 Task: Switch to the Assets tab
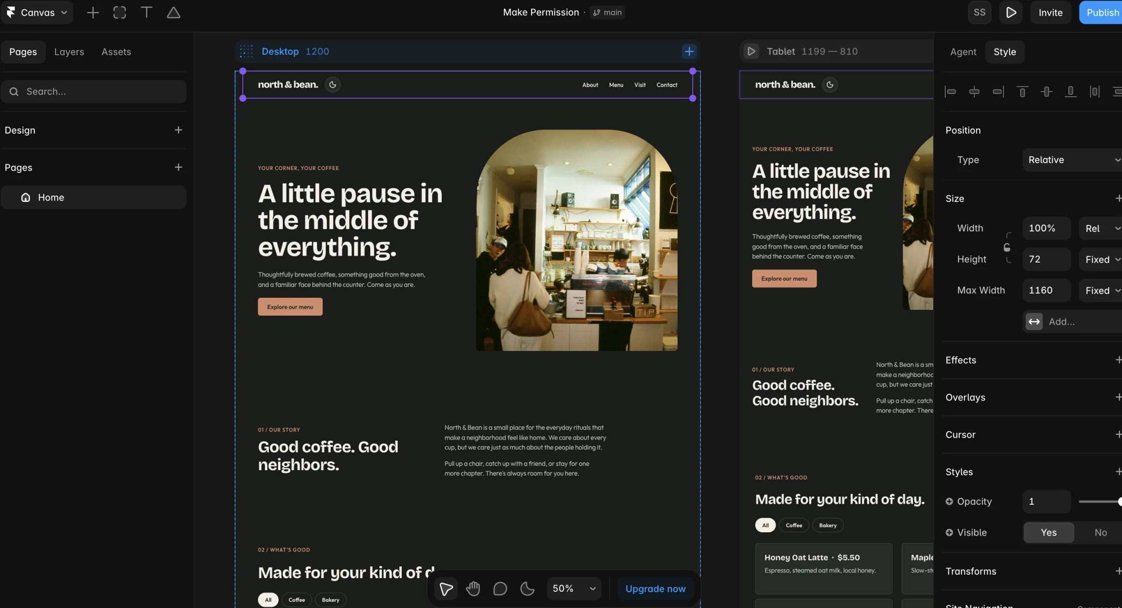[x=116, y=52]
